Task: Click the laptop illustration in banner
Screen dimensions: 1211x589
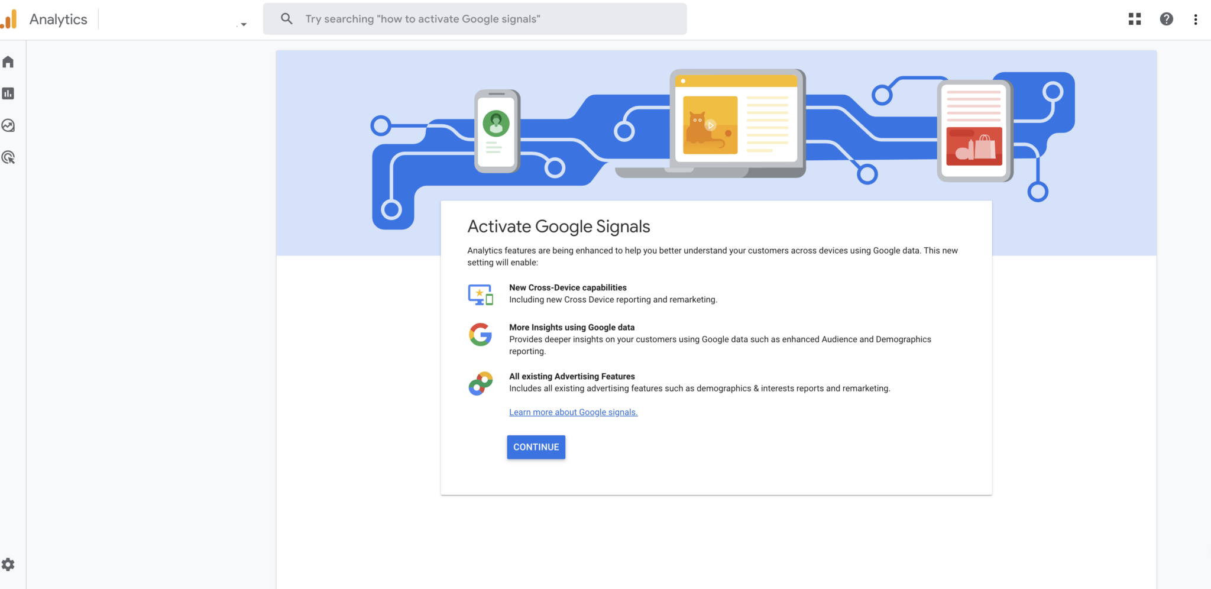Action: (x=737, y=123)
